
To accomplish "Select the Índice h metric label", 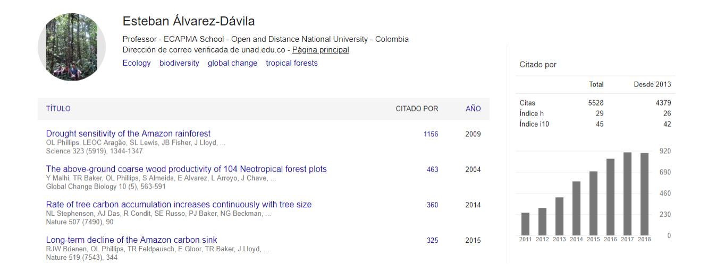I will [532, 113].
